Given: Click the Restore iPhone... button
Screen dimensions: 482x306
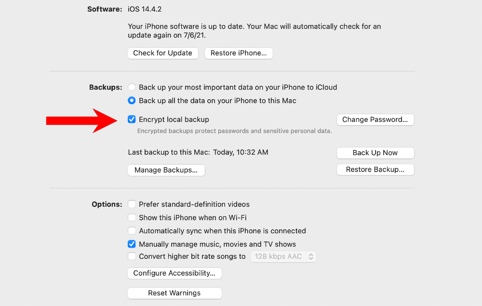Looking at the screenshot, I should [x=239, y=53].
